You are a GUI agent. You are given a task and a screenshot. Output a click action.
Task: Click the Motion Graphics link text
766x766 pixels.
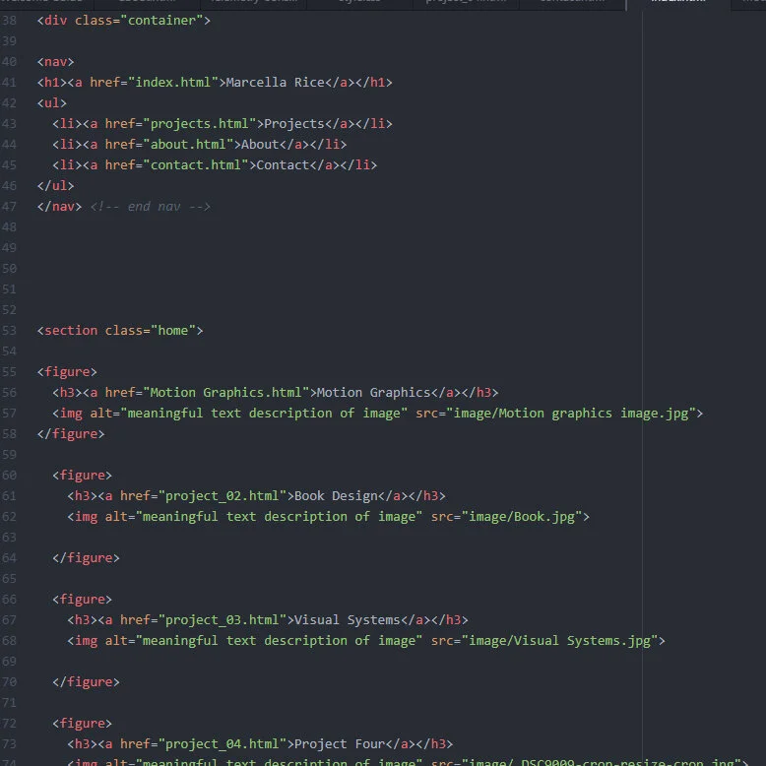pos(374,393)
